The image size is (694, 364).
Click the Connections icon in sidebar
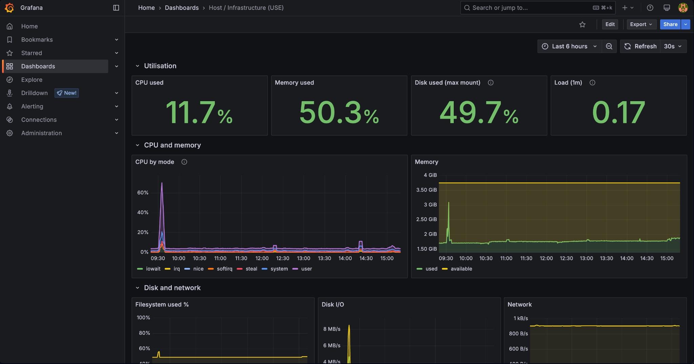[9, 119]
